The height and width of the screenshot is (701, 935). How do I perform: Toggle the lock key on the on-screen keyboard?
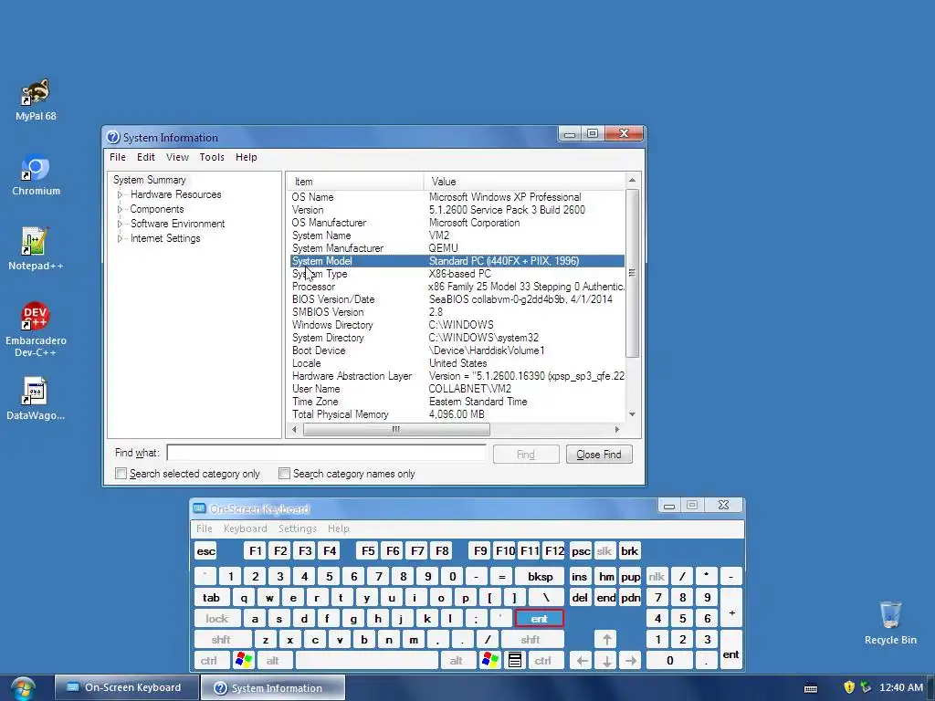pyautogui.click(x=217, y=618)
